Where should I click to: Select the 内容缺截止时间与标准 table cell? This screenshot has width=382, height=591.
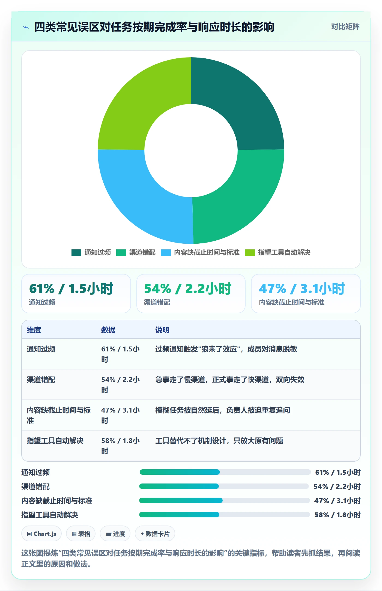[59, 415]
